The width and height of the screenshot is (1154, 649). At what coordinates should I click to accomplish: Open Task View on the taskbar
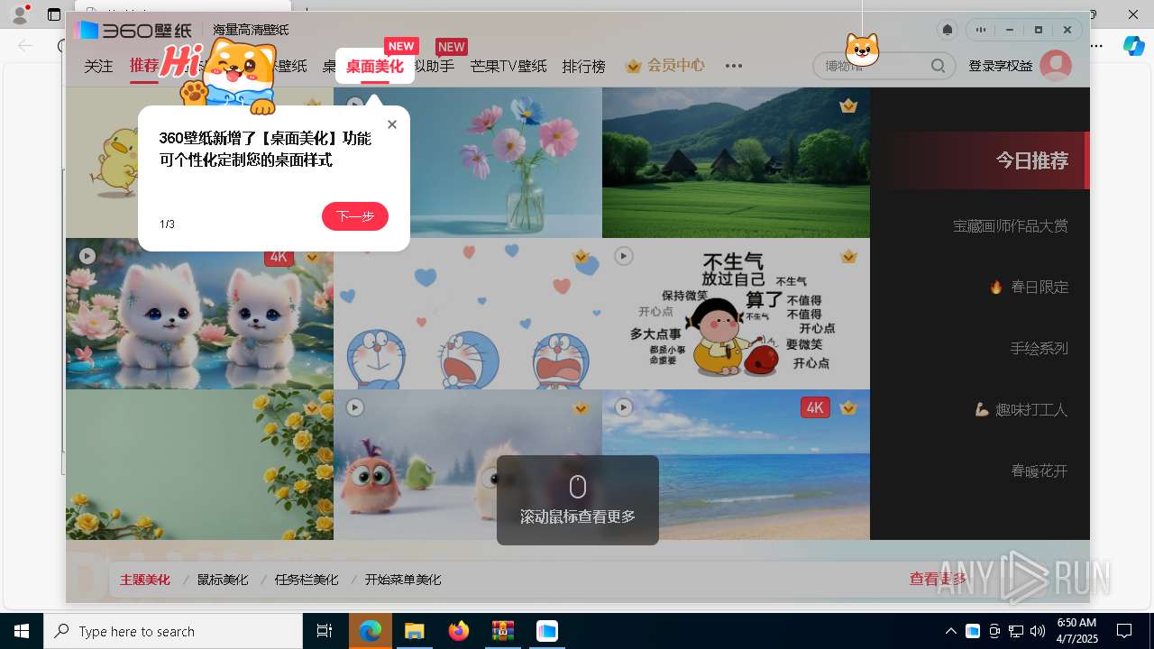(325, 631)
